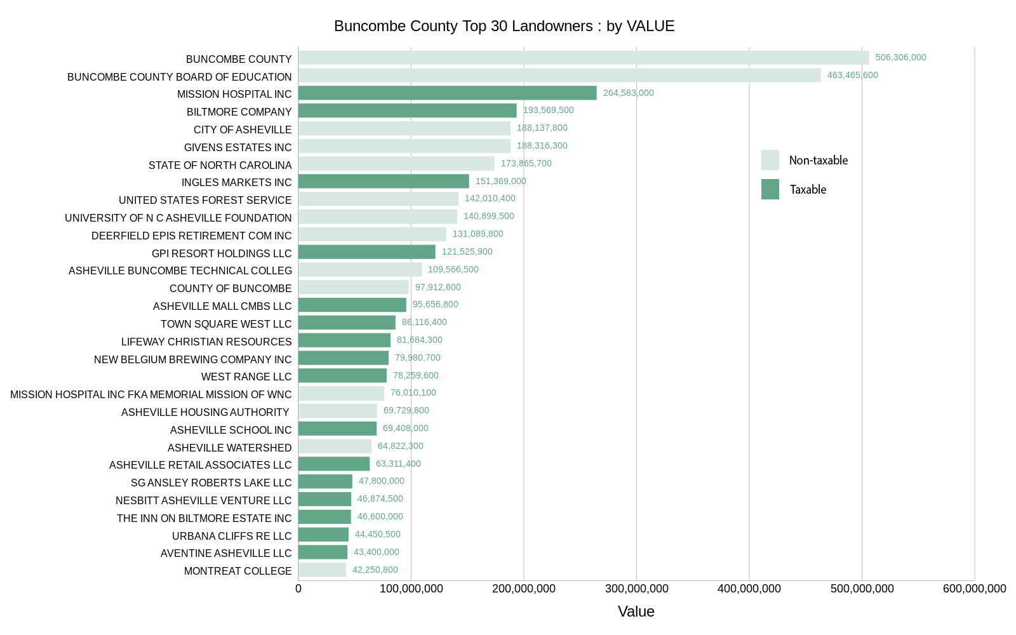Viewport: 1016px width, 635px height.
Task: Click the ASHEVILLE SCHOOL INC label
Action: [231, 430]
